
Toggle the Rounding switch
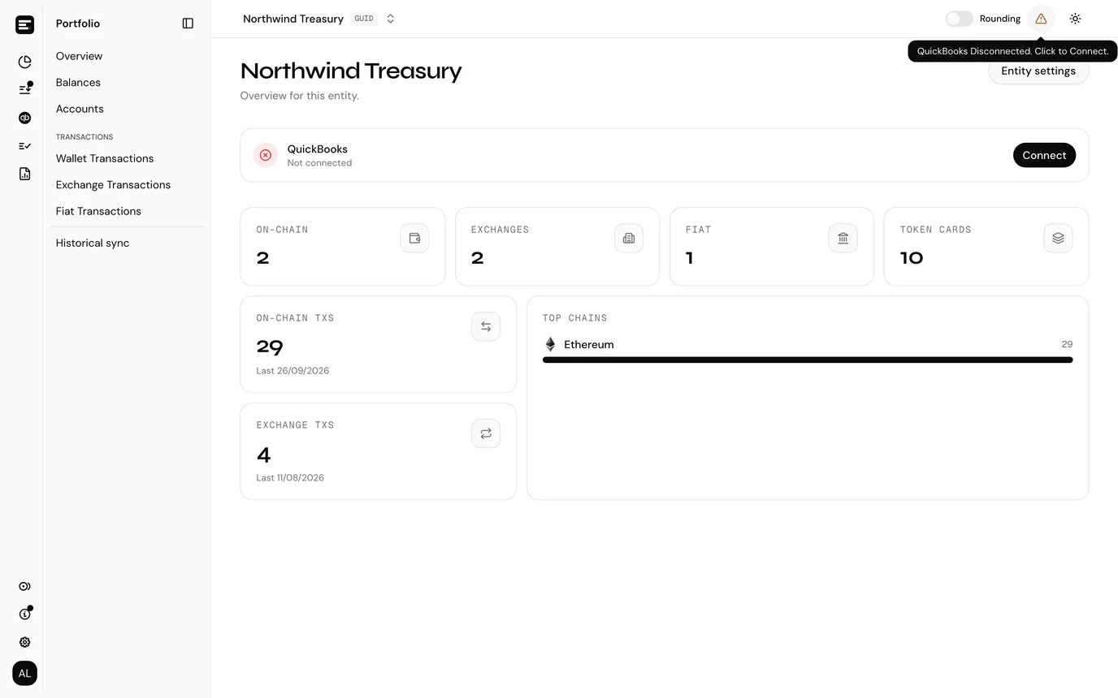click(960, 19)
